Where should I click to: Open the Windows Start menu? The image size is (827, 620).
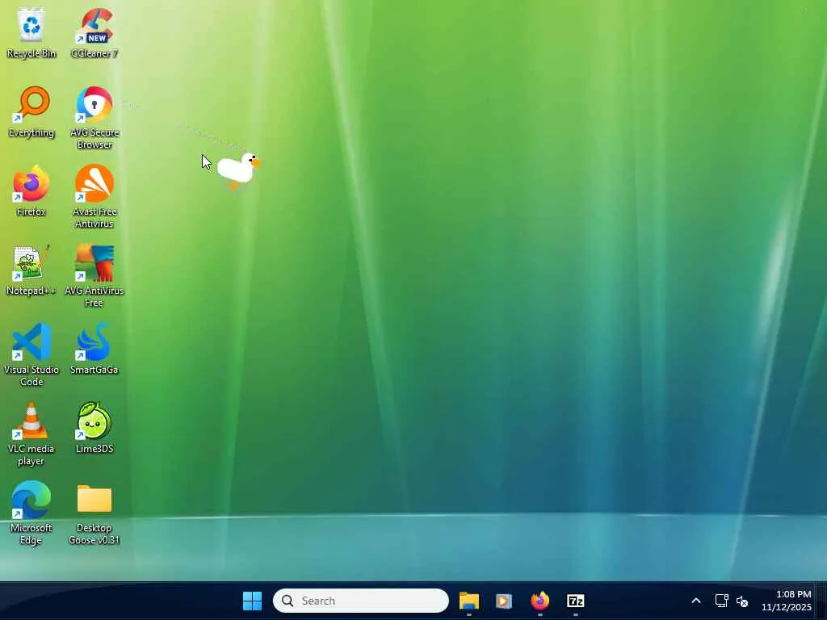point(252,601)
